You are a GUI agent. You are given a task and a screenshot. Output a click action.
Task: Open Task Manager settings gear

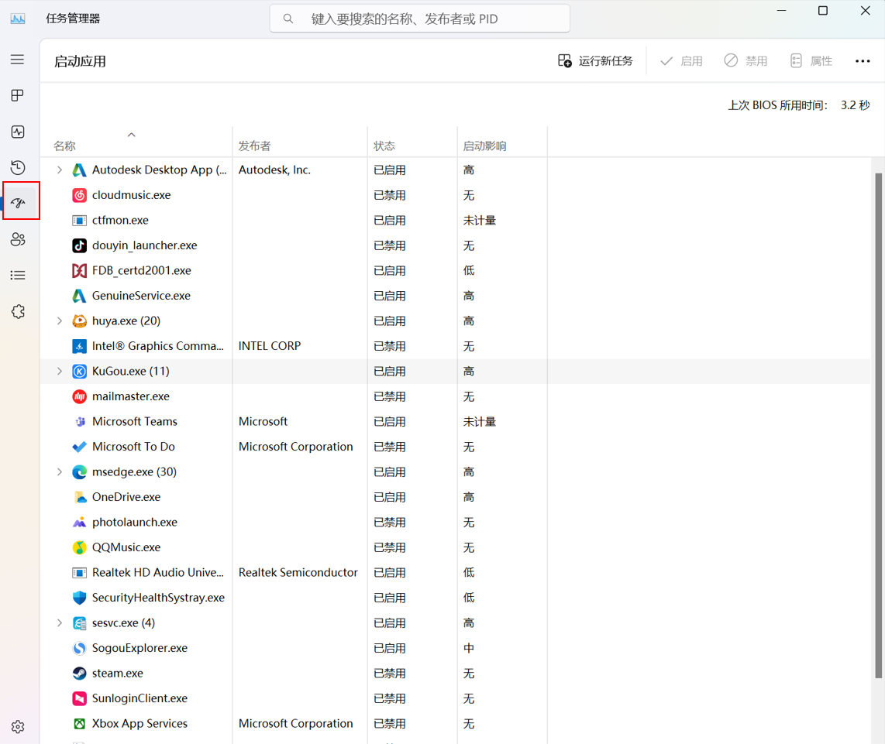(18, 727)
